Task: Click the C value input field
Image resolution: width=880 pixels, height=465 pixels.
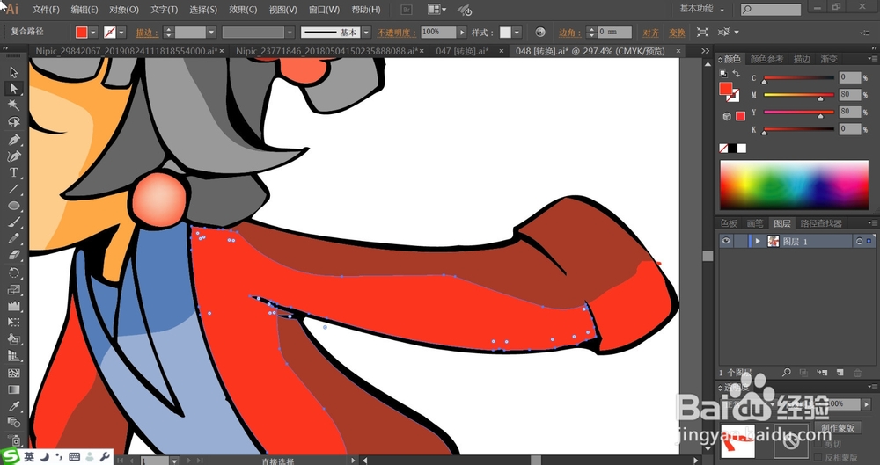Action: [x=850, y=77]
